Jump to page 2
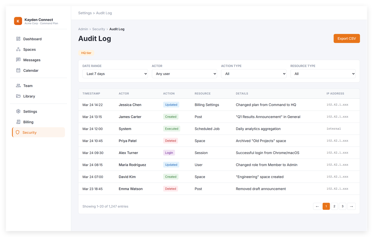The width and height of the screenshot is (373, 237). click(334, 206)
